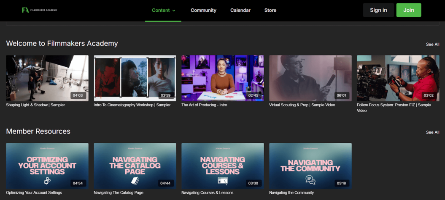445x200 pixels.
Task: Click title 'Follow Focus System: Preston FIZ'
Action: point(394,108)
